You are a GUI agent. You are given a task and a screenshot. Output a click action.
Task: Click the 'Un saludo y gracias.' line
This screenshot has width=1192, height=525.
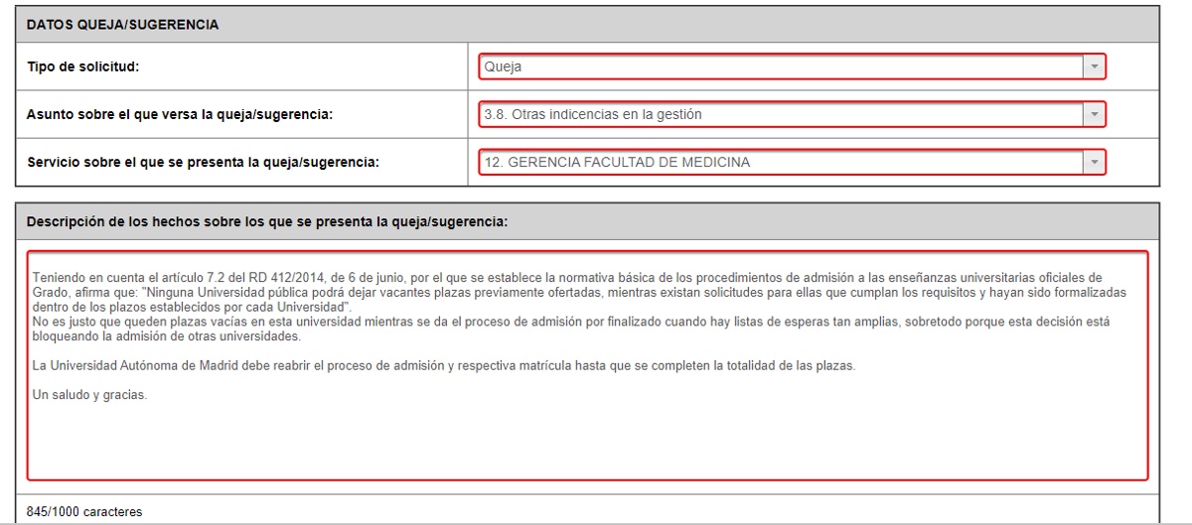pos(89,395)
